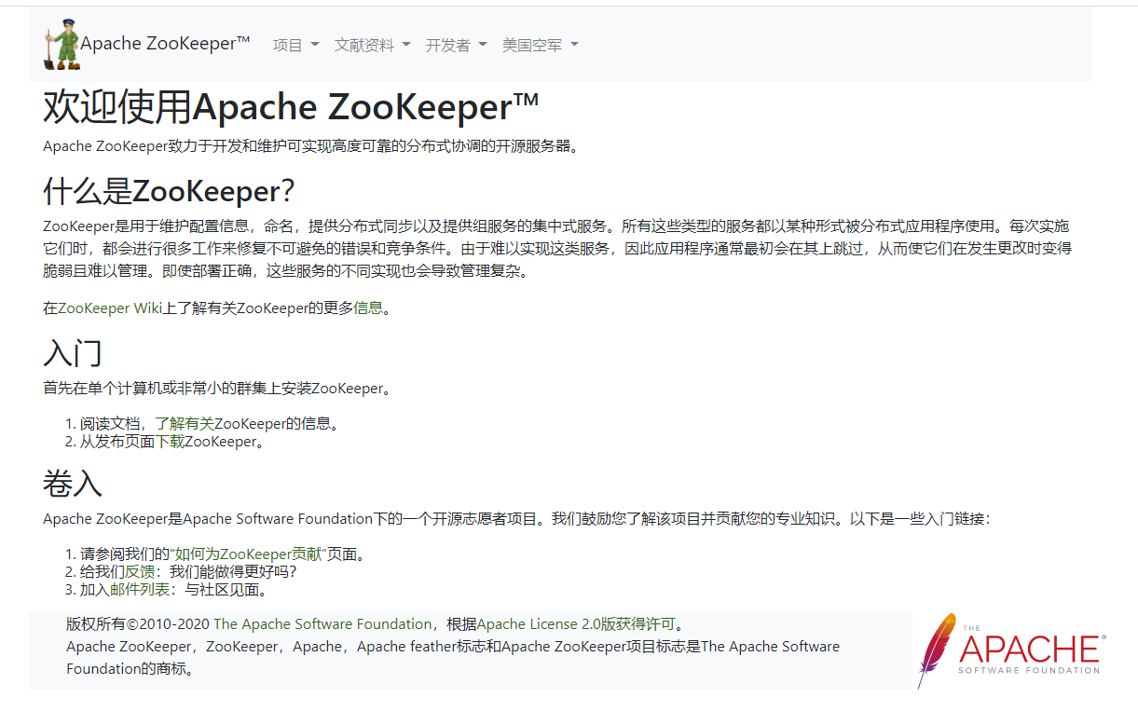Visit The Apache Software Foundation footer link

coord(322,623)
